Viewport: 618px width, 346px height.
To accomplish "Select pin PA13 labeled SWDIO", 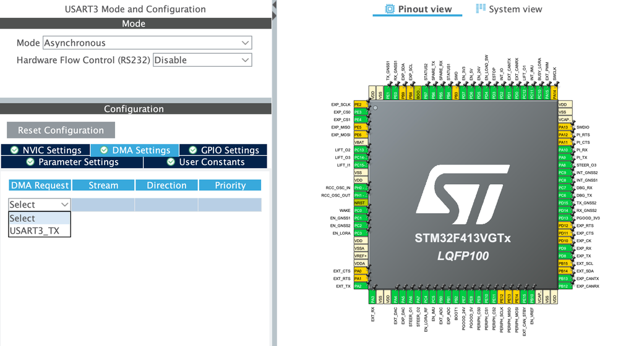I will point(565,127).
